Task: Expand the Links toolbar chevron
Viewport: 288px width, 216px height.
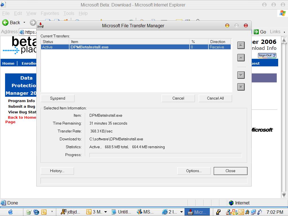Action: pos(284,32)
